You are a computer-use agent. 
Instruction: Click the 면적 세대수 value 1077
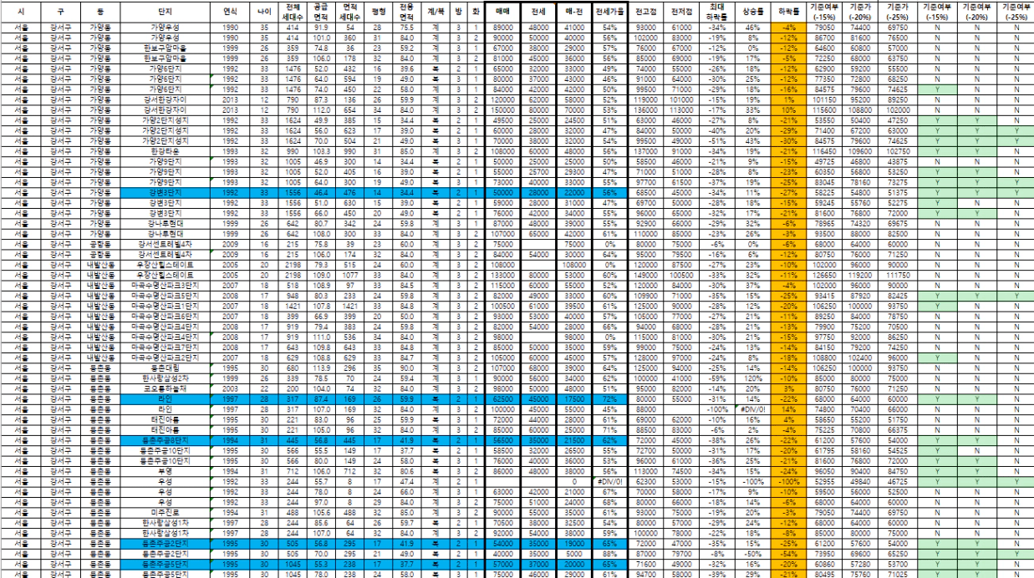point(349,274)
